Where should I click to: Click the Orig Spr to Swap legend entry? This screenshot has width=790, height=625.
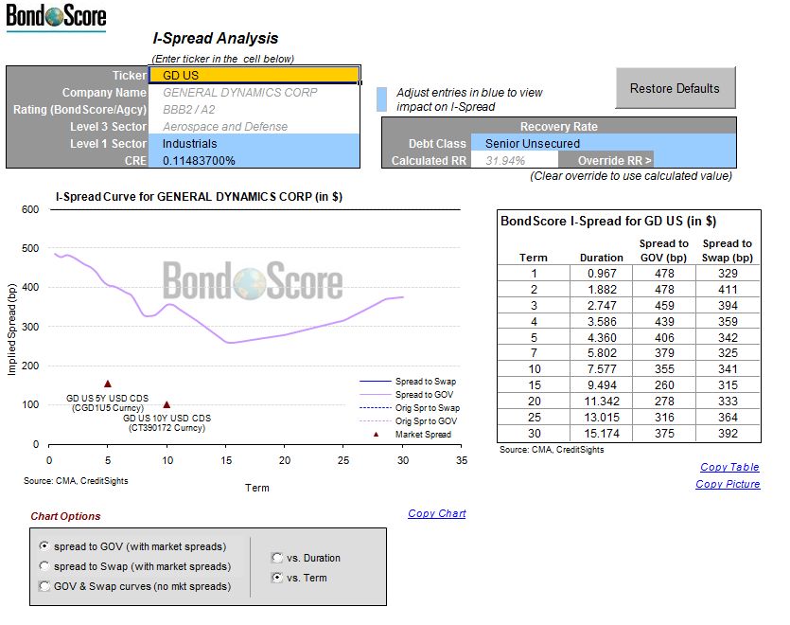click(x=410, y=407)
